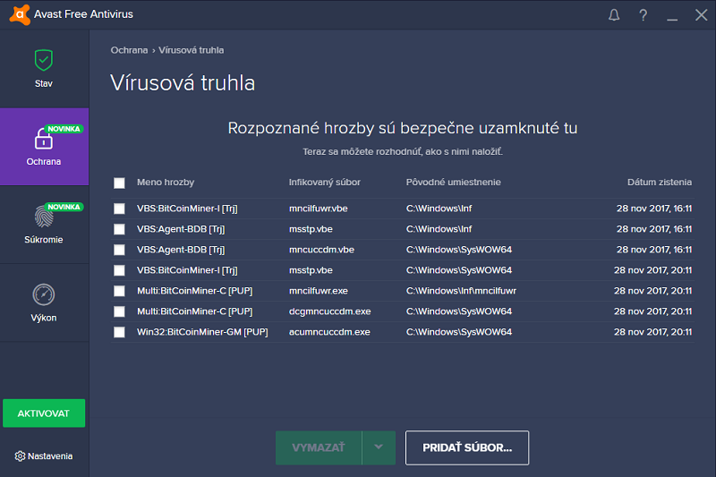Click NOVINKA badge on Súkromie
The width and height of the screenshot is (716, 477).
(x=64, y=207)
